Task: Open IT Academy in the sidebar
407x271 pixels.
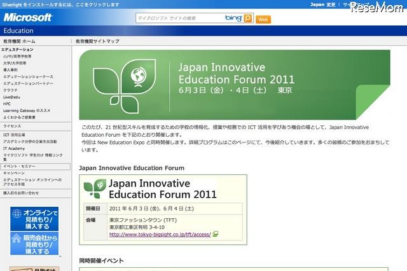Action: [14, 148]
